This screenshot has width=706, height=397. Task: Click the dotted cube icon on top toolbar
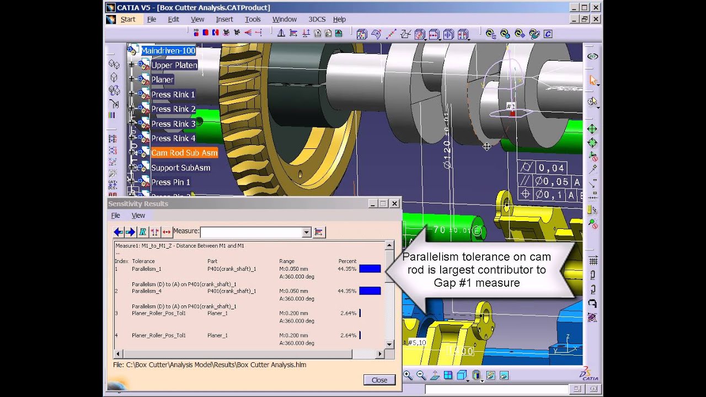pos(361,34)
